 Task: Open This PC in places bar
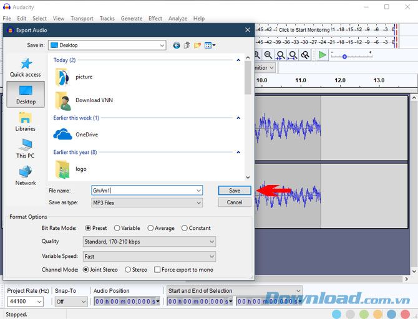(x=26, y=148)
